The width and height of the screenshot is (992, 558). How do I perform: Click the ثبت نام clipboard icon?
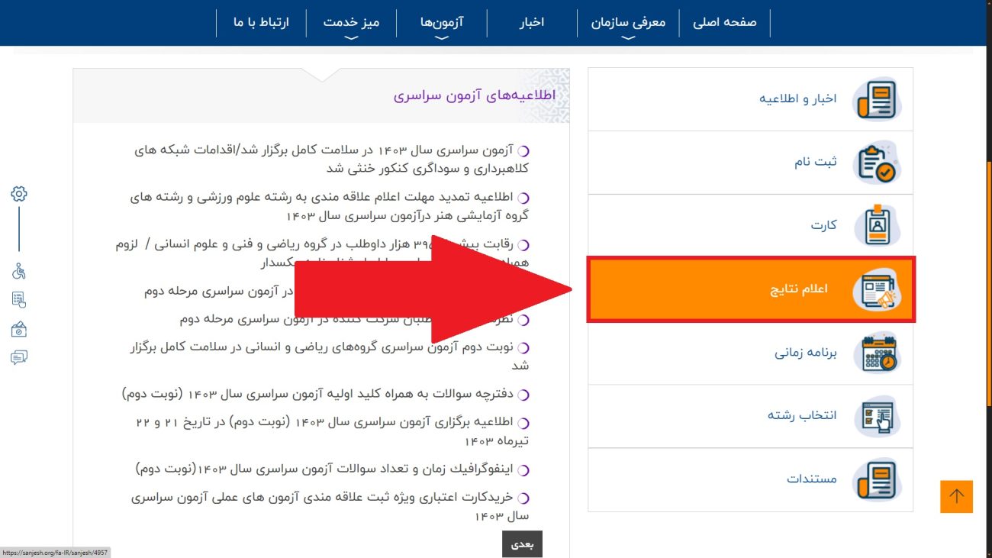[x=877, y=163]
